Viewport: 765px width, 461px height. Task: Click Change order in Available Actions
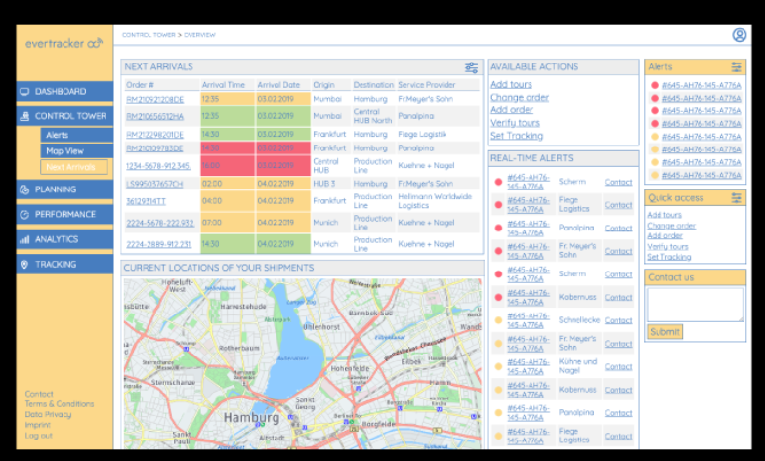pos(520,97)
